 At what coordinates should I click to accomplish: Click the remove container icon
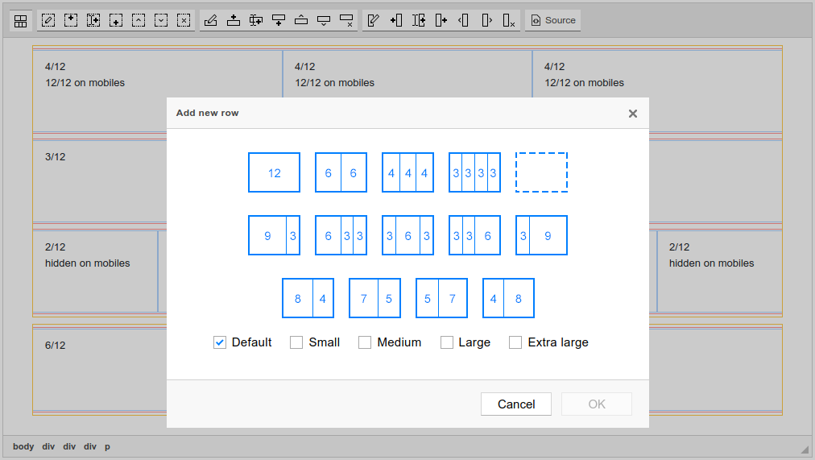coord(184,21)
